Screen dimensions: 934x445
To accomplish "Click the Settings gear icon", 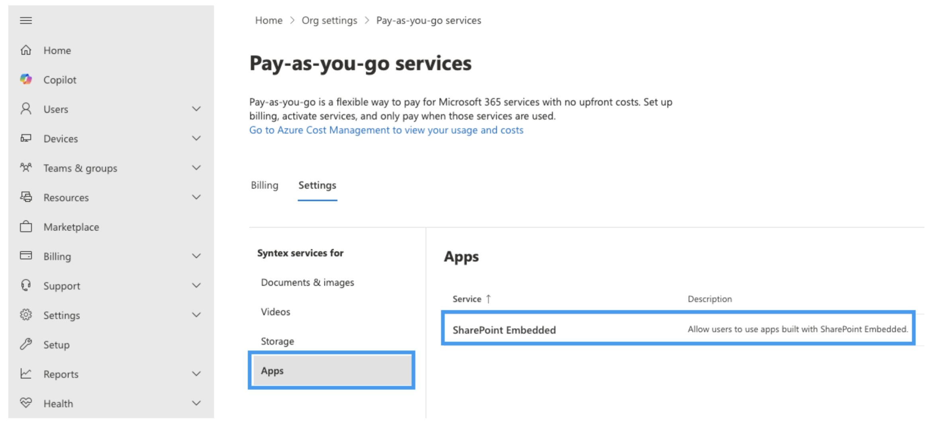I will (x=26, y=315).
